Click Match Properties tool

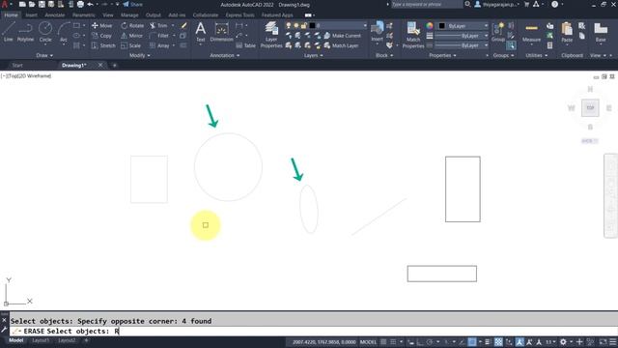413,35
